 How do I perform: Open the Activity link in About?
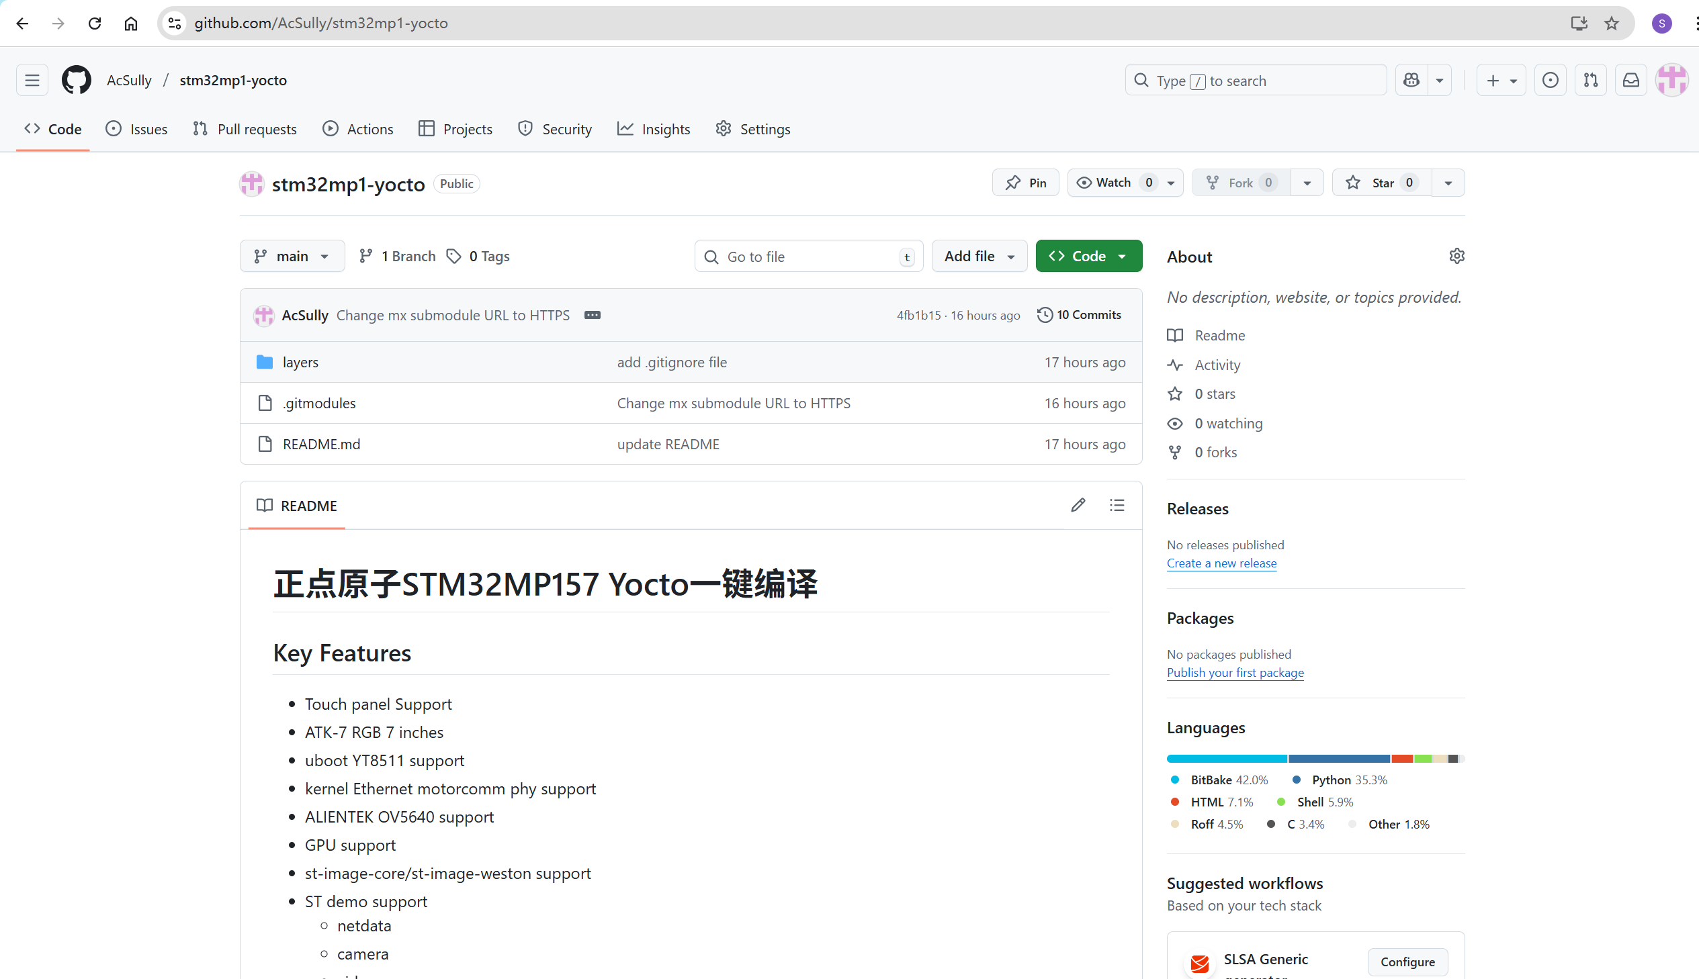[x=1217, y=365]
